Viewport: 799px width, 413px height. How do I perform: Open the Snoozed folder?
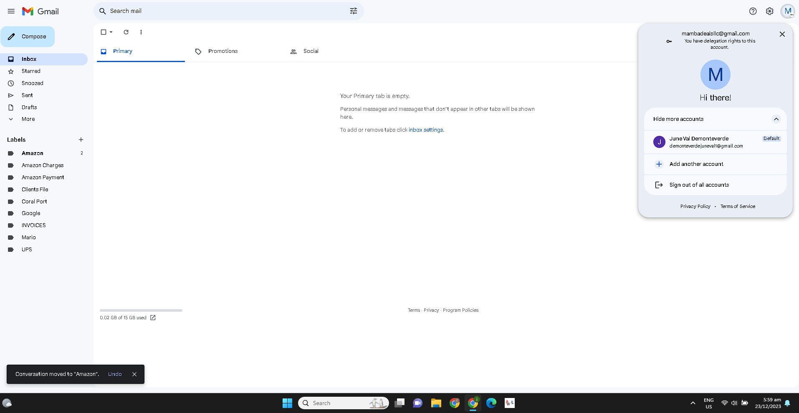click(44, 83)
